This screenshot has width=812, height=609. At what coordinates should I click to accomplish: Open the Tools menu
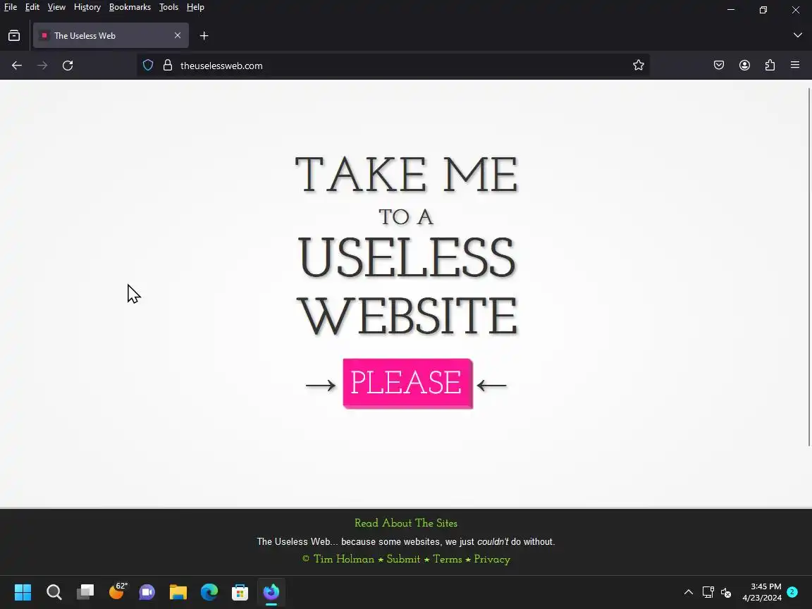[169, 7]
